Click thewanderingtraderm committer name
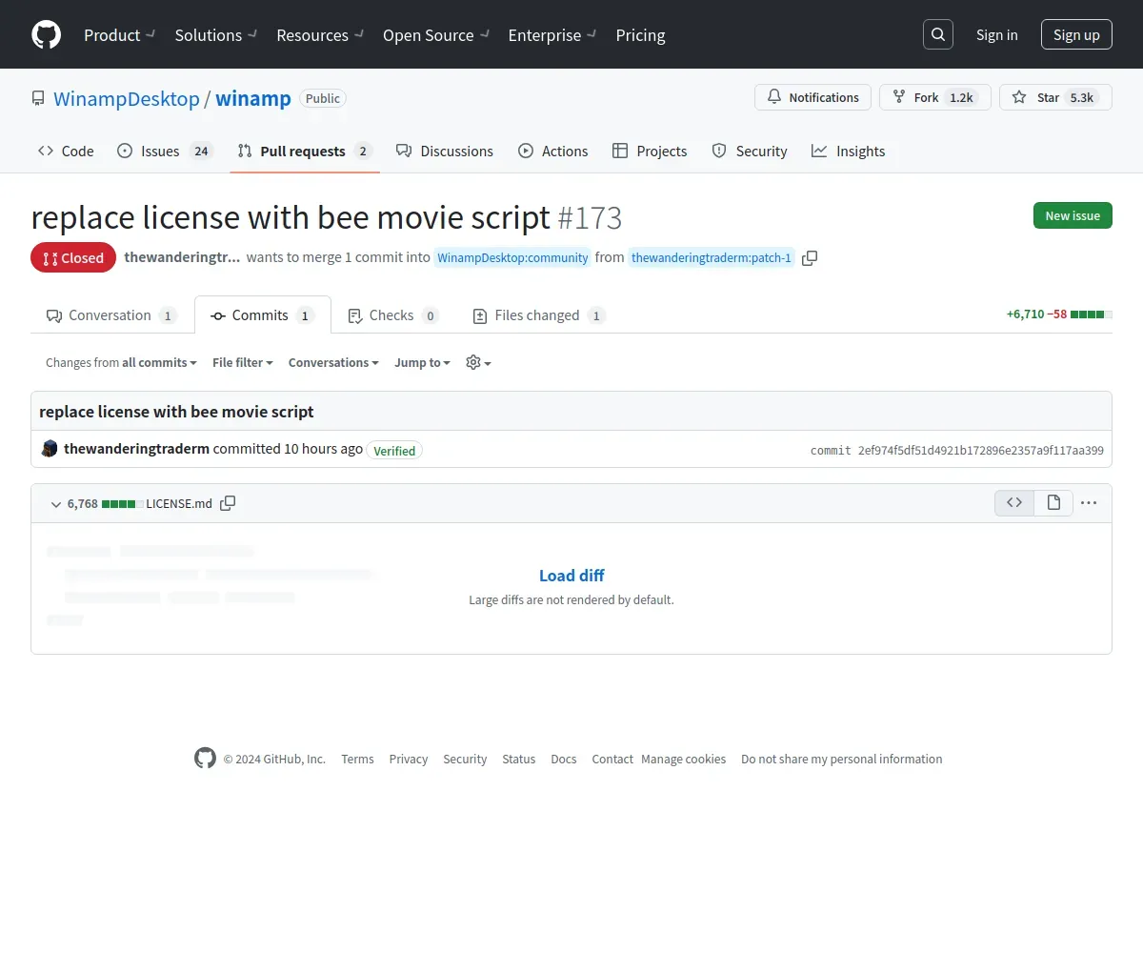Image resolution: width=1143 pixels, height=953 pixels. (136, 449)
